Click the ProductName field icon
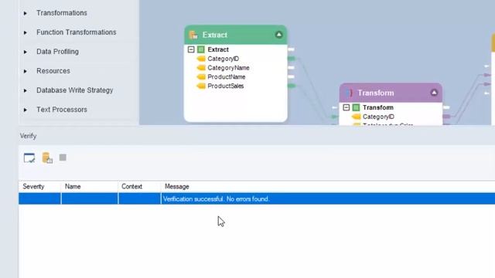 tap(201, 77)
